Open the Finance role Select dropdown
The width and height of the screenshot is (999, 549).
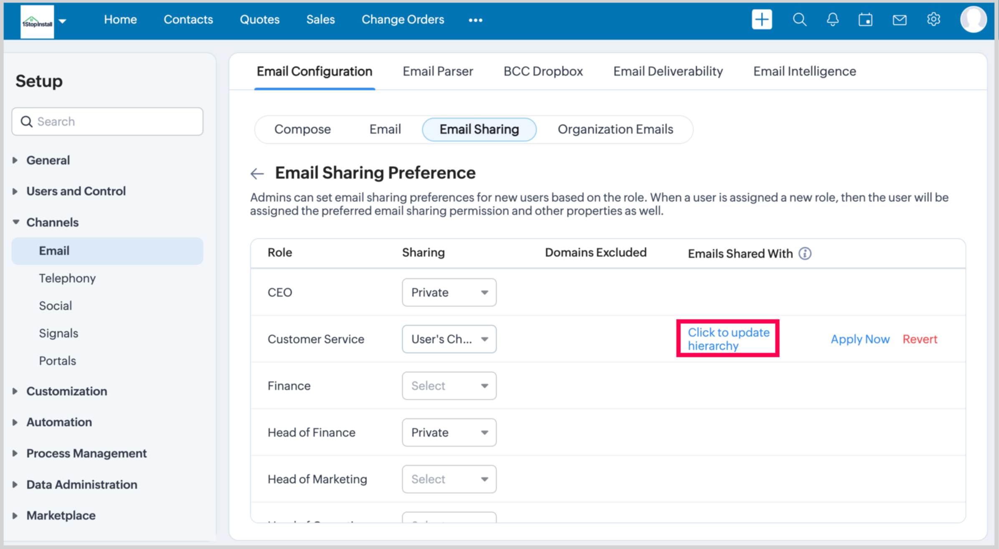(449, 386)
